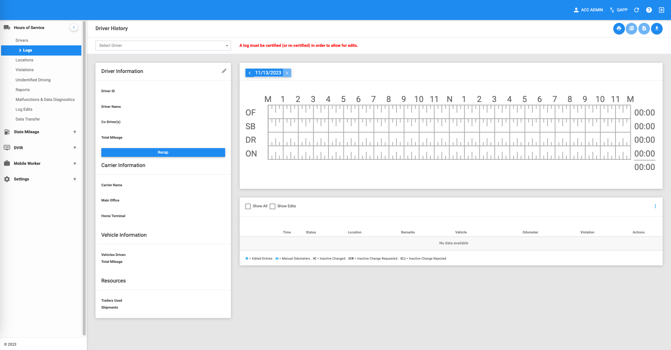Click the refresh icon in the top bar
Image resolution: width=671 pixels, height=350 pixels.
pos(637,10)
